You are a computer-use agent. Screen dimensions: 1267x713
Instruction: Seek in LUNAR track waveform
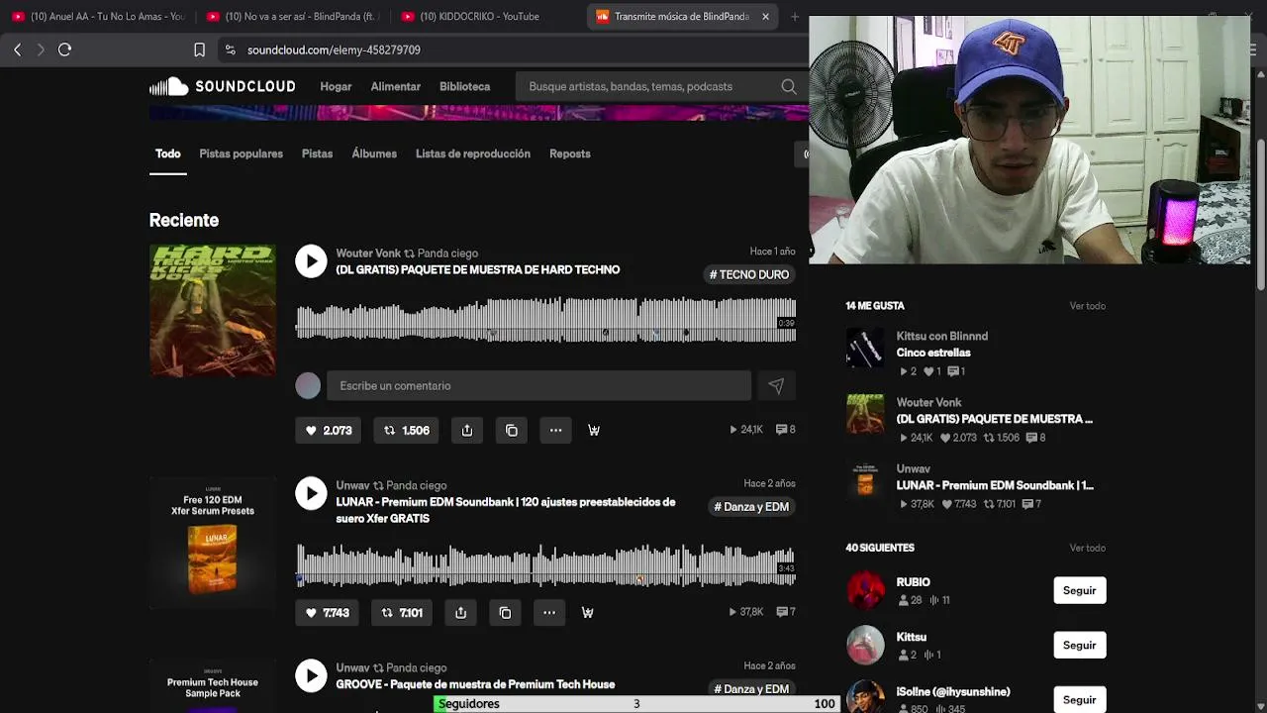click(545, 564)
